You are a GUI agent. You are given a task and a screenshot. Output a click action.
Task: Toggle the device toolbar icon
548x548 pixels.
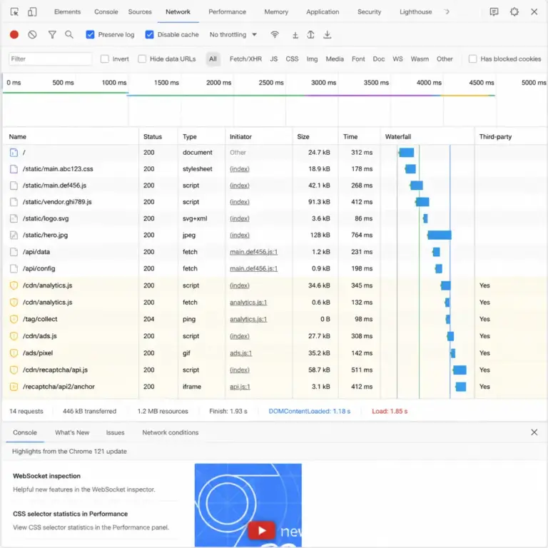tap(32, 12)
